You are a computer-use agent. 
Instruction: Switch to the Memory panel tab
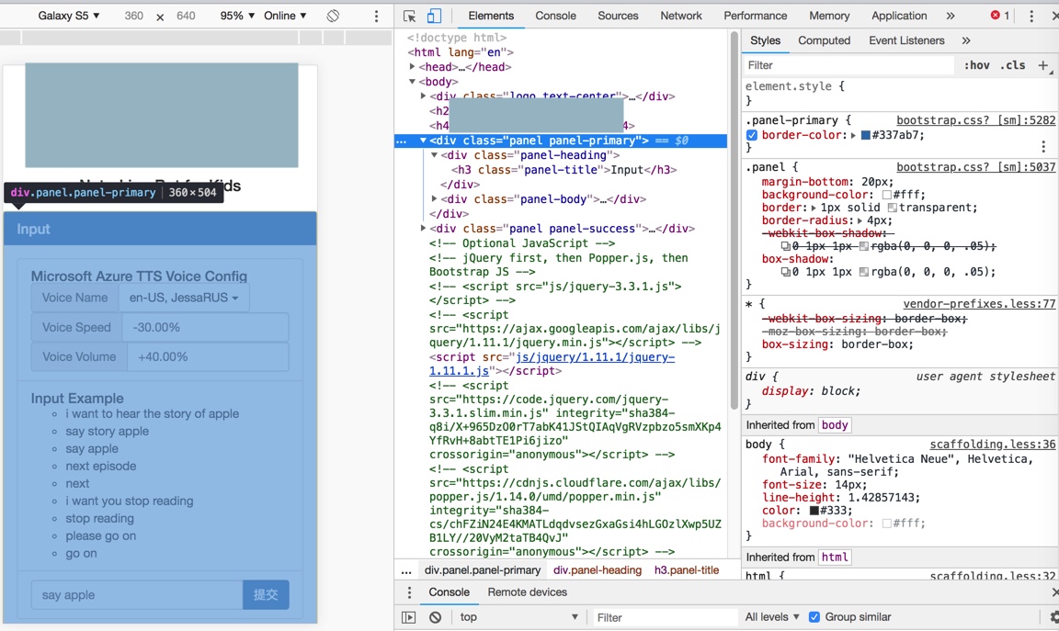828,16
